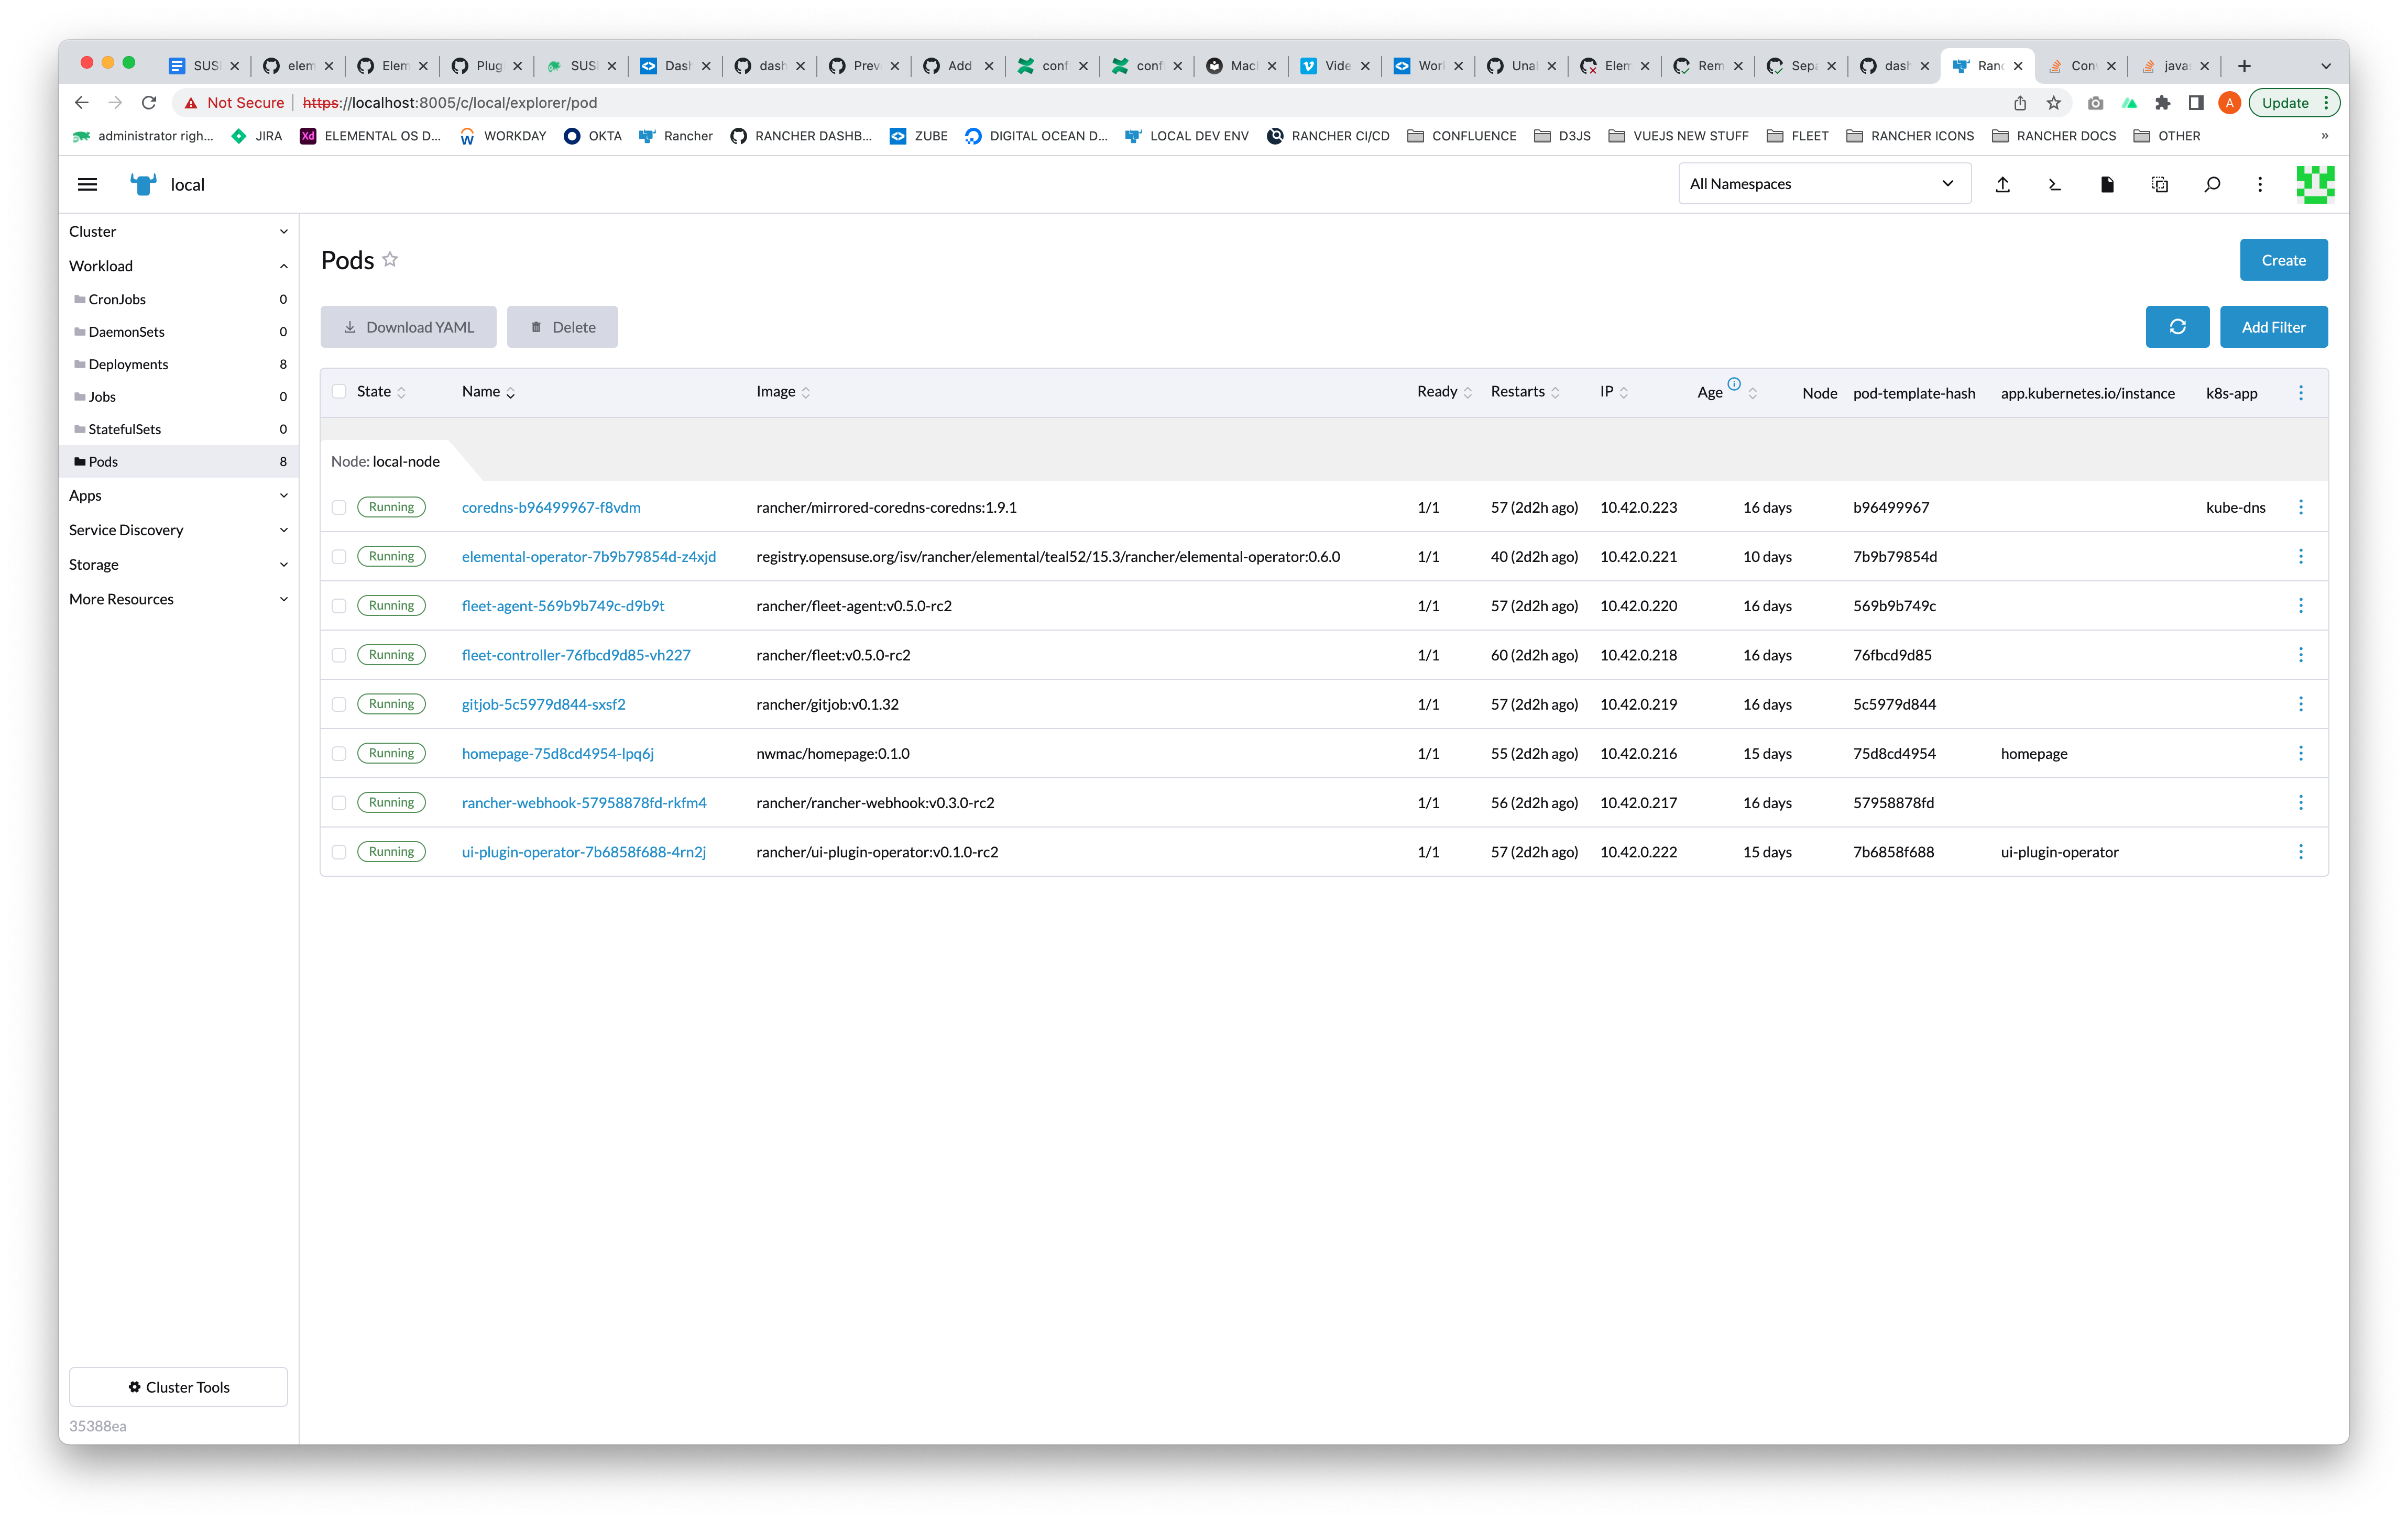Viewport: 2408px width, 1522px height.
Task: Favorite the Pods page with the star
Action: pos(390,260)
